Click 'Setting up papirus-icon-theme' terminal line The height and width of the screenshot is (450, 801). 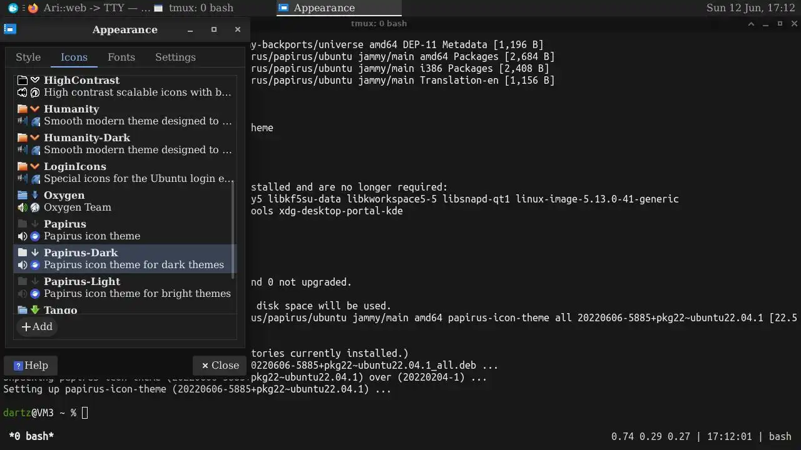click(x=197, y=389)
